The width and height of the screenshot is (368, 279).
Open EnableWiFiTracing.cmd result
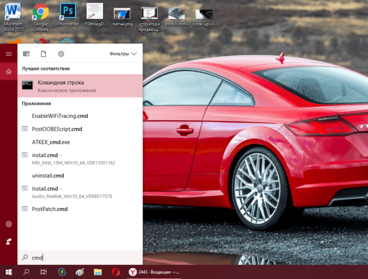click(80, 116)
